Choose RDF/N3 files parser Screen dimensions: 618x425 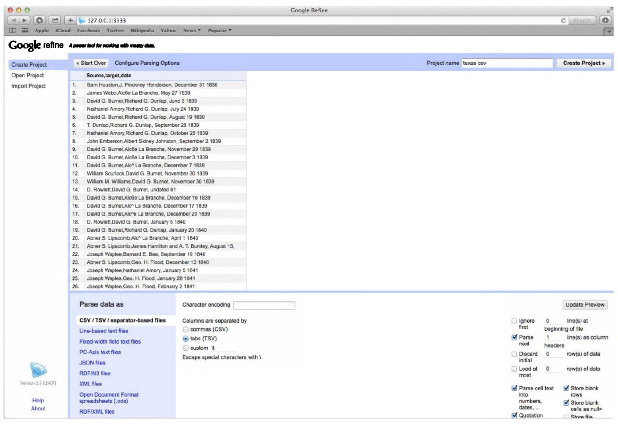click(94, 373)
